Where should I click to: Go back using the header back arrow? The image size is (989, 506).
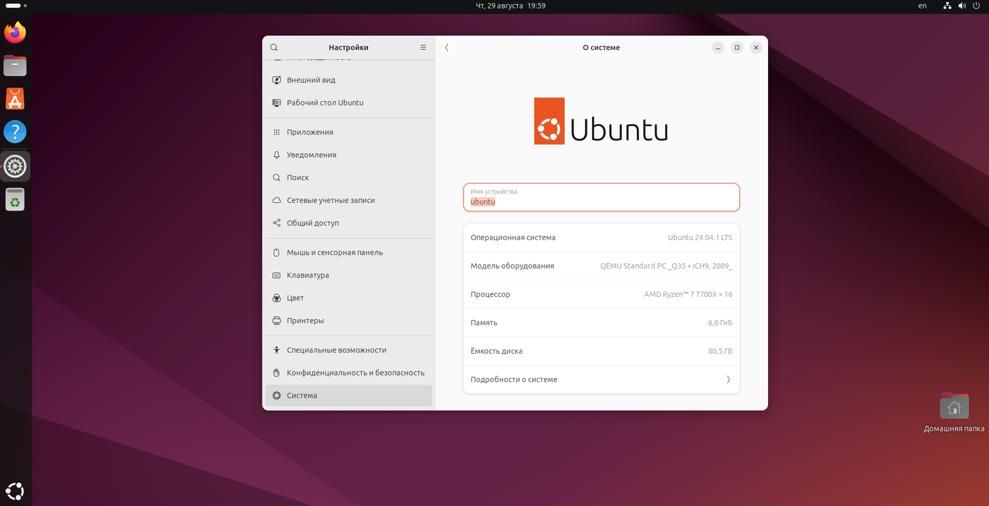[447, 47]
